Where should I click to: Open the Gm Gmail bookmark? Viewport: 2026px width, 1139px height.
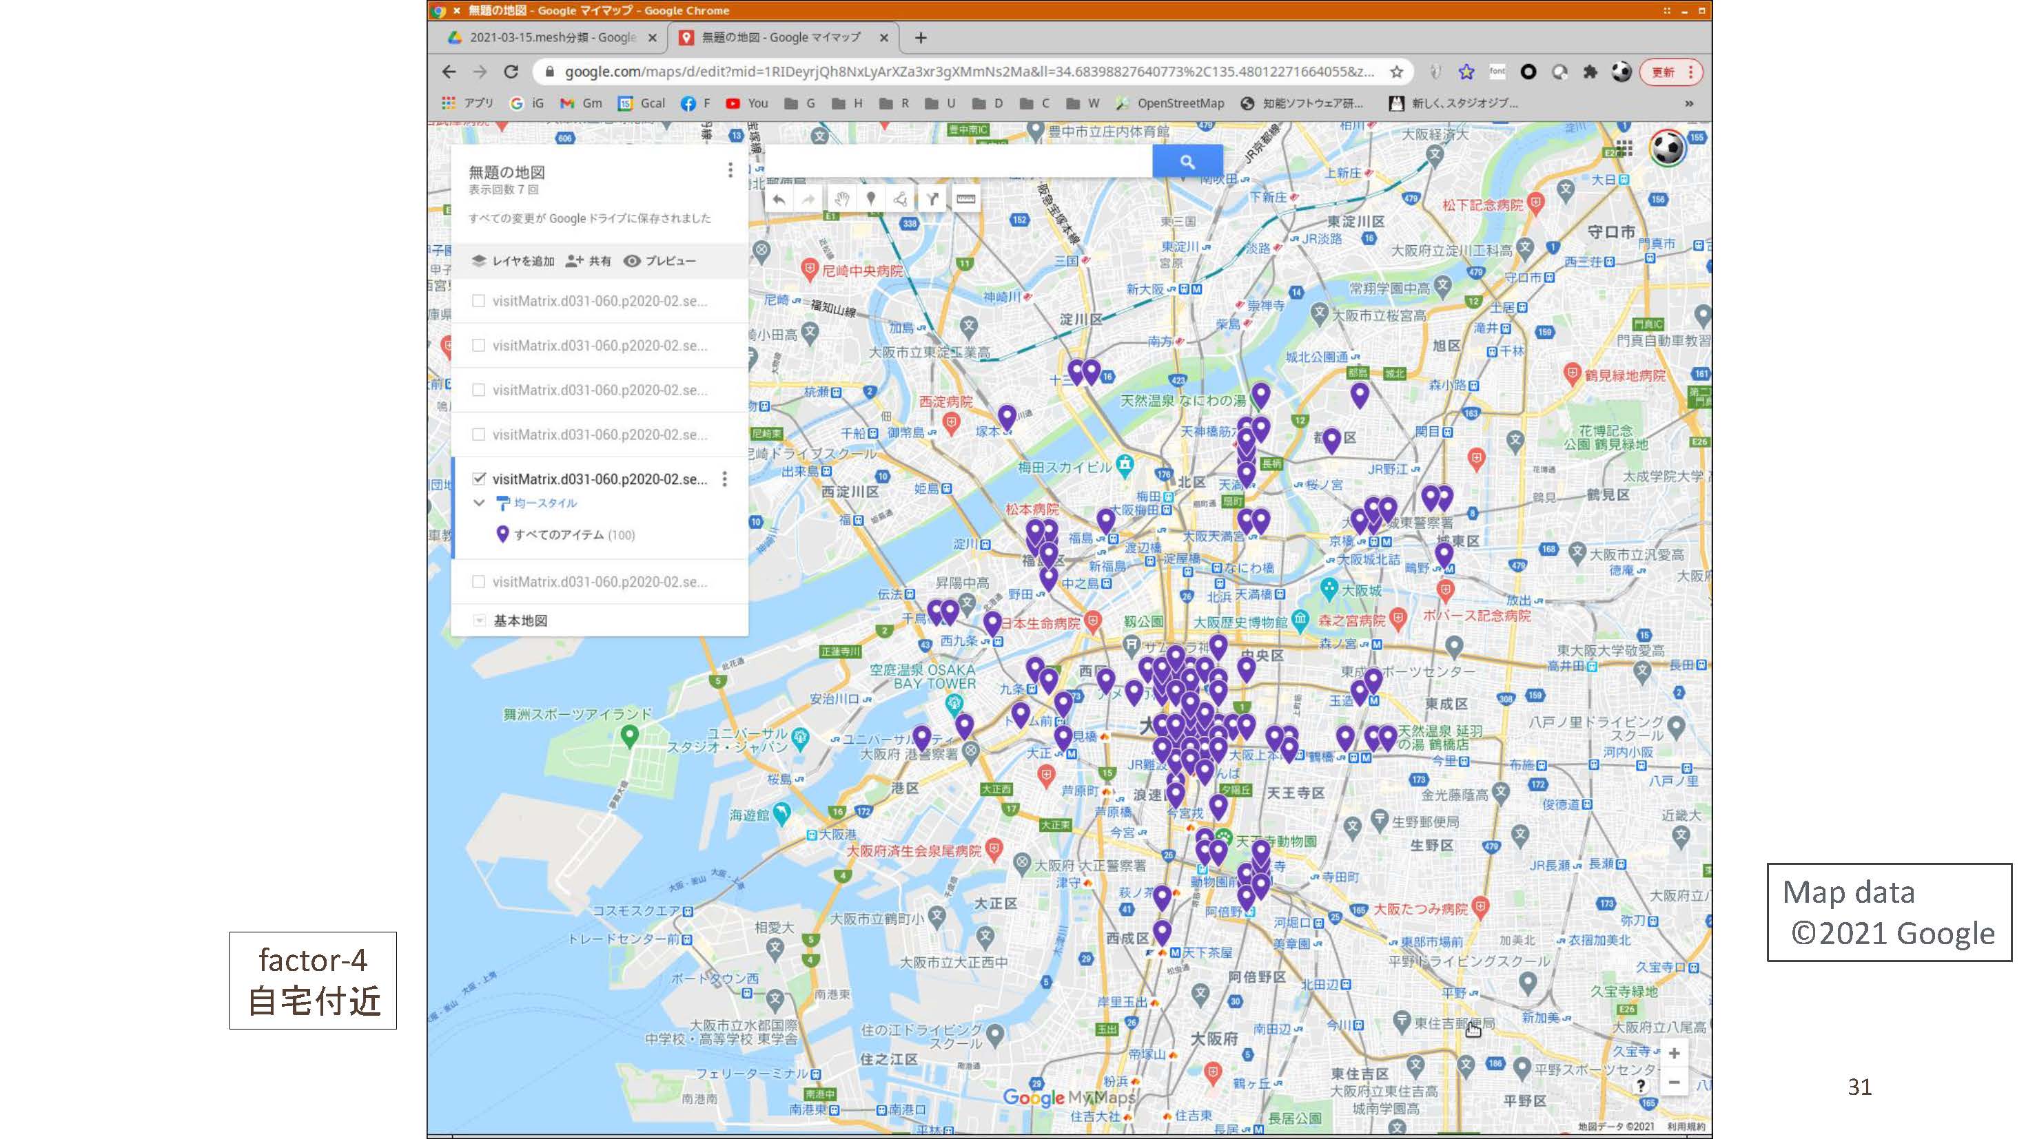(581, 103)
